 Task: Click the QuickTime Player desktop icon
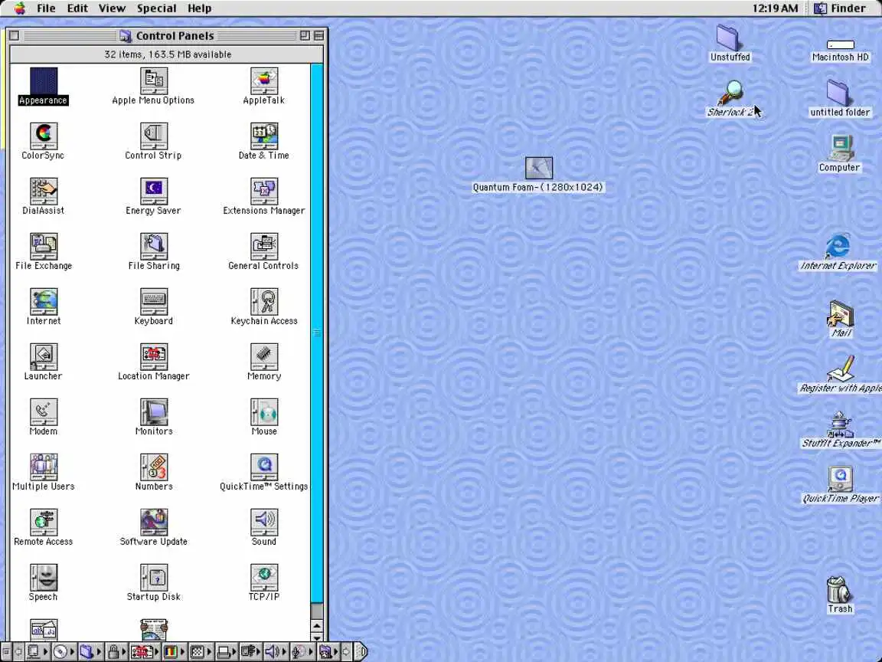(x=841, y=479)
